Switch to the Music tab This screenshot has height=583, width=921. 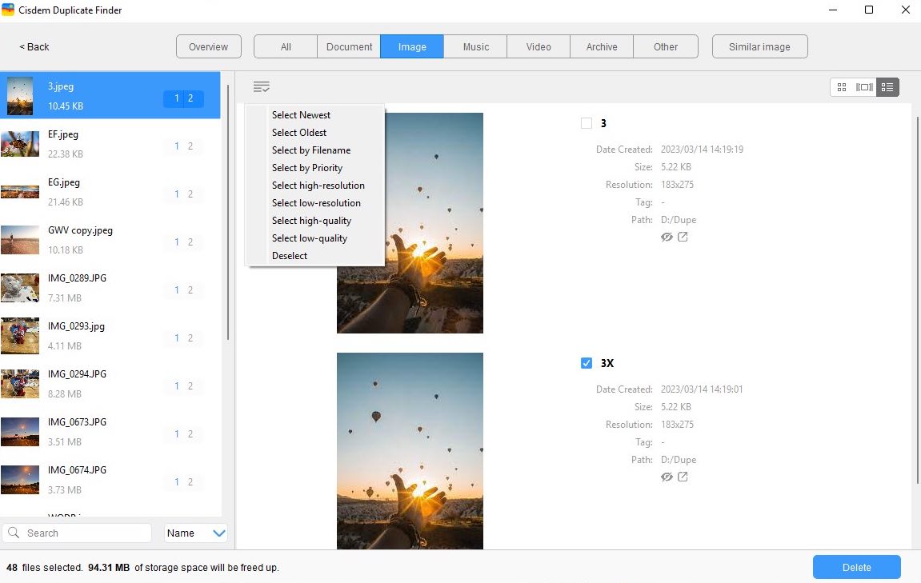point(476,47)
